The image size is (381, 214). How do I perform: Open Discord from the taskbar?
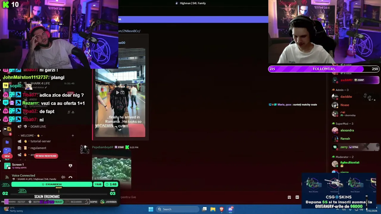[230, 209]
